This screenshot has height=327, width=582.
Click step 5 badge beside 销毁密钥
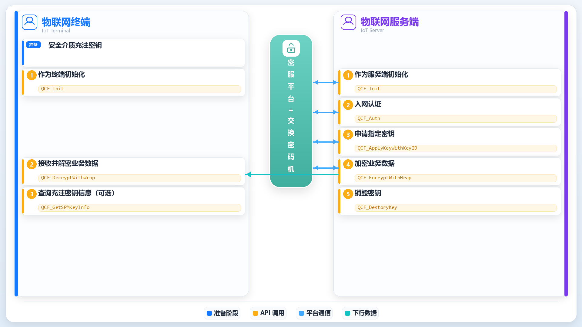pyautogui.click(x=348, y=194)
